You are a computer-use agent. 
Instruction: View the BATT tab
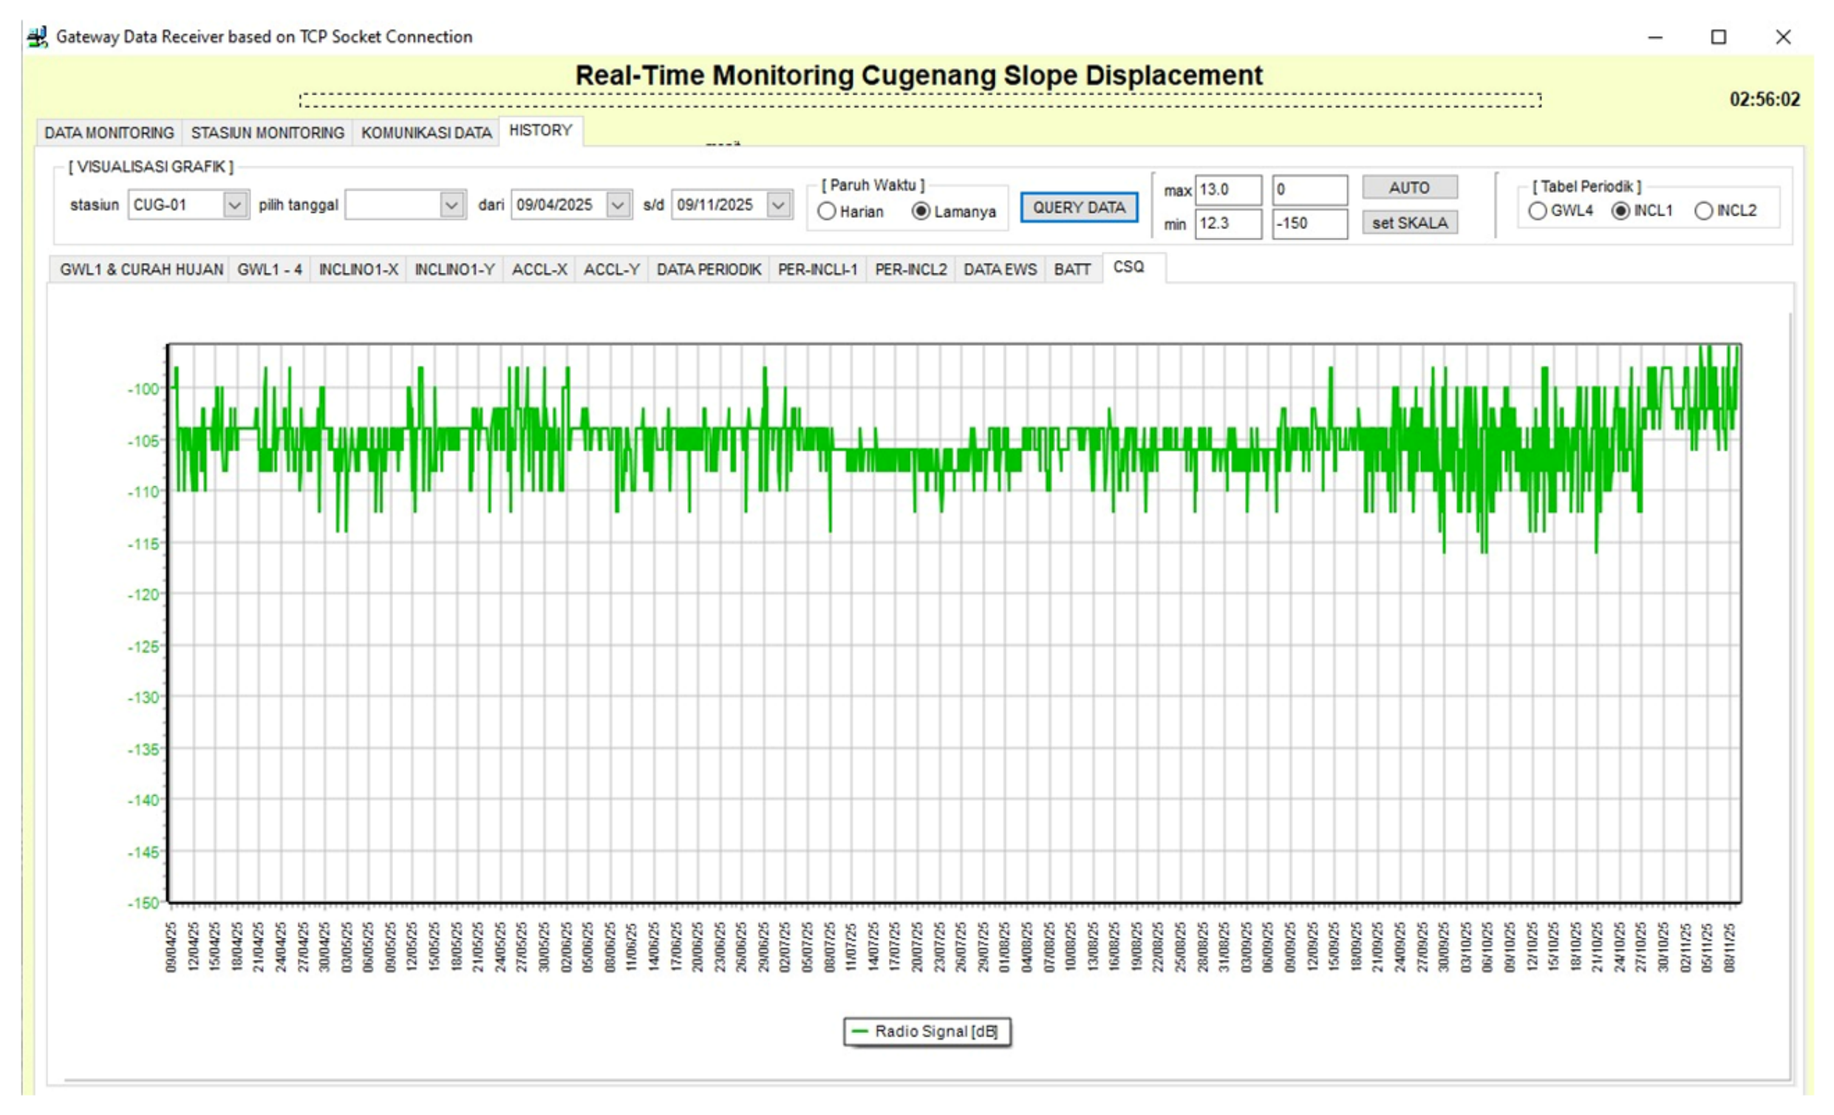[1072, 270]
